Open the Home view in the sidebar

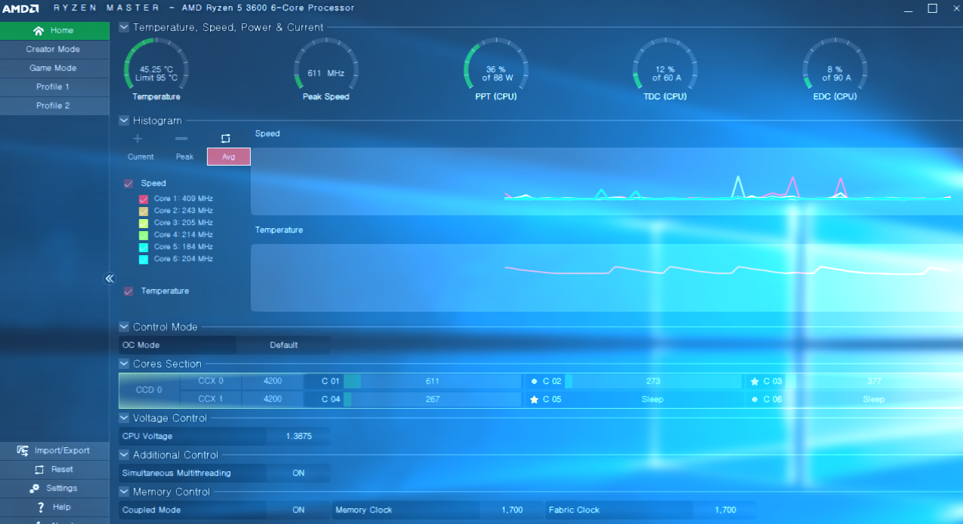[x=54, y=31]
